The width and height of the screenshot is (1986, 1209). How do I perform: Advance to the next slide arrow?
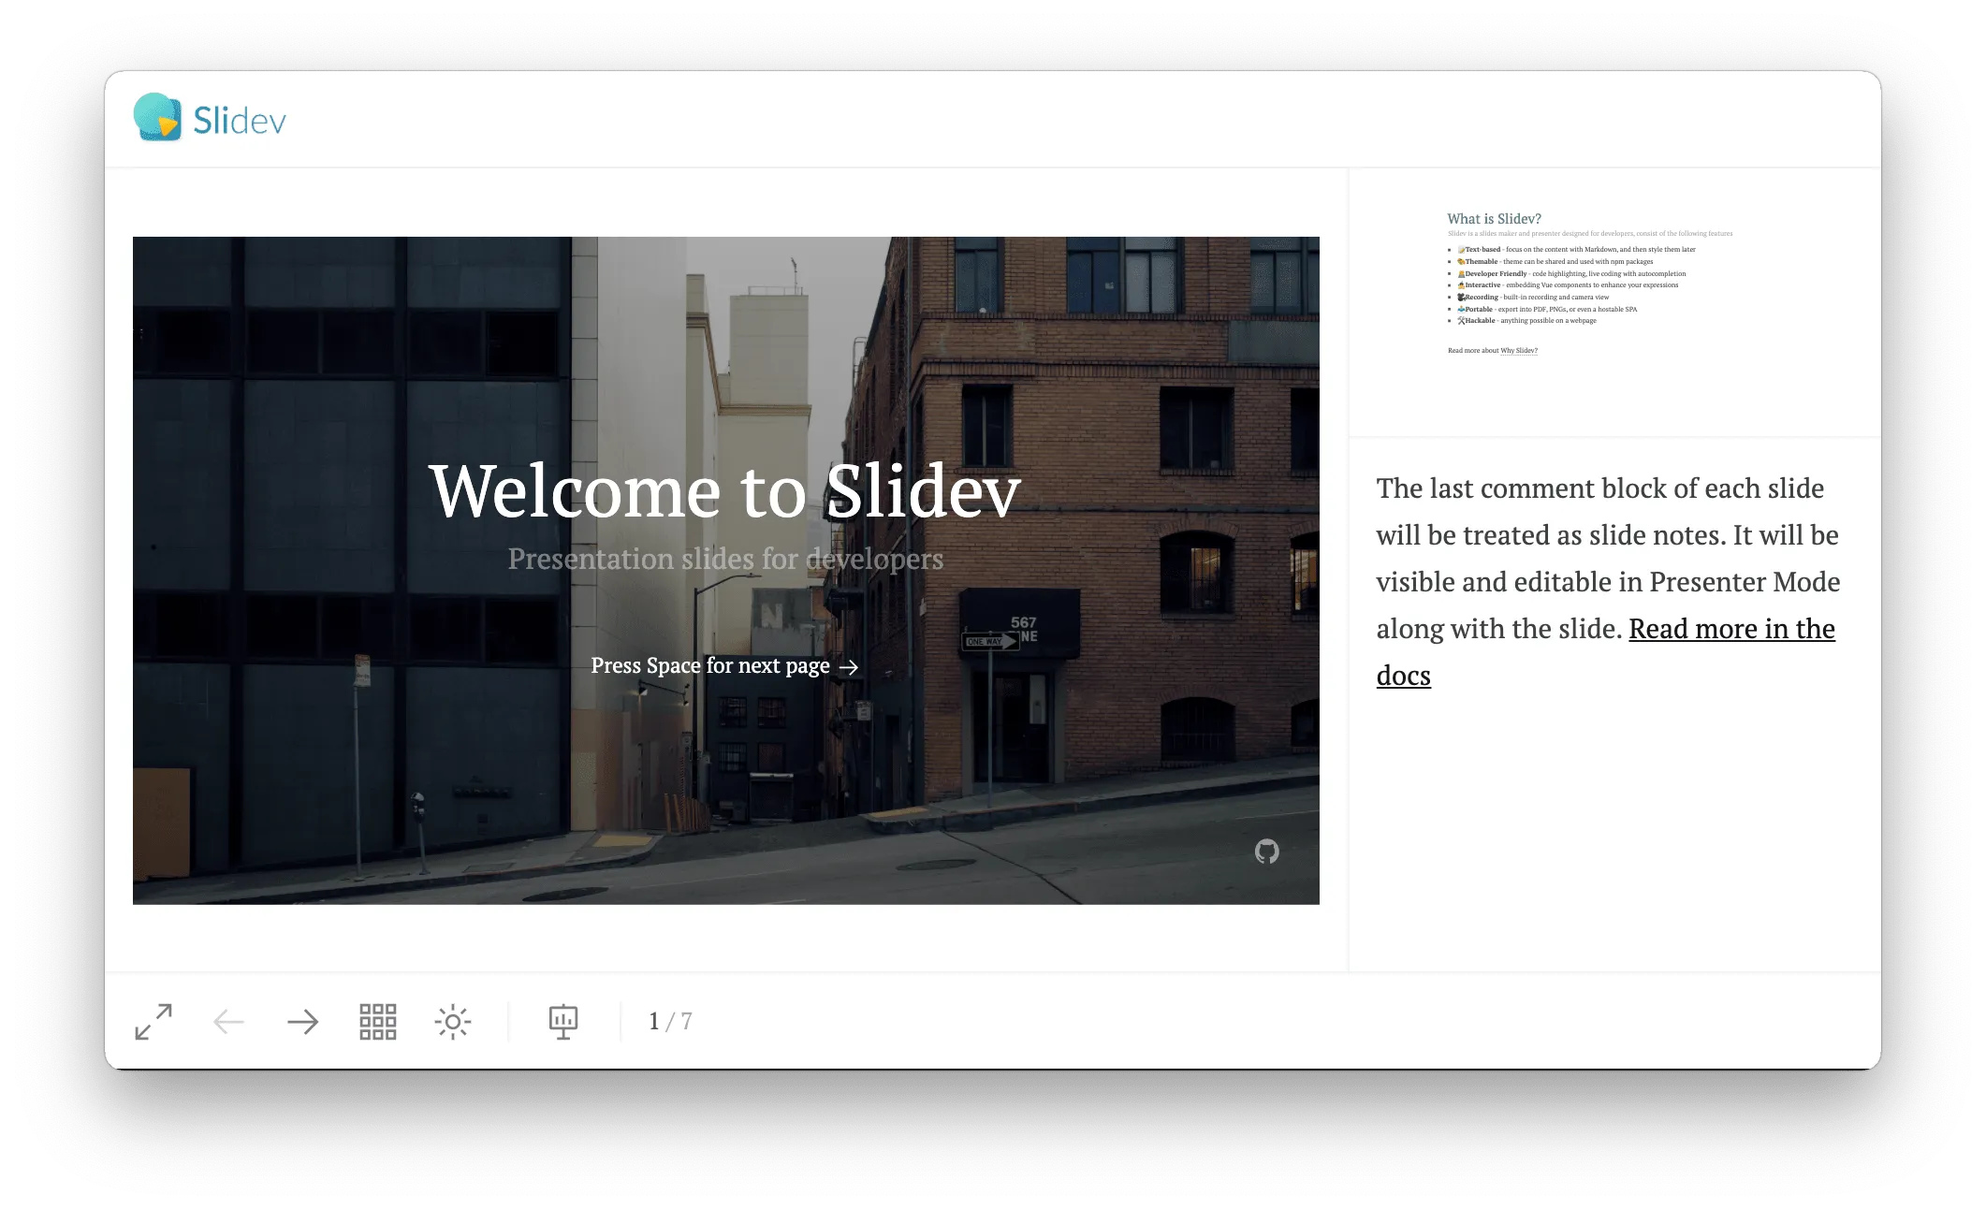point(303,1021)
